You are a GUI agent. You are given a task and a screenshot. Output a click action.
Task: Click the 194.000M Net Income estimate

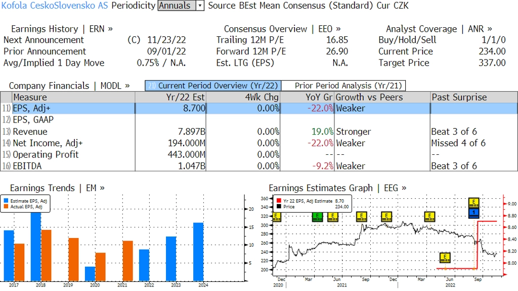click(187, 143)
